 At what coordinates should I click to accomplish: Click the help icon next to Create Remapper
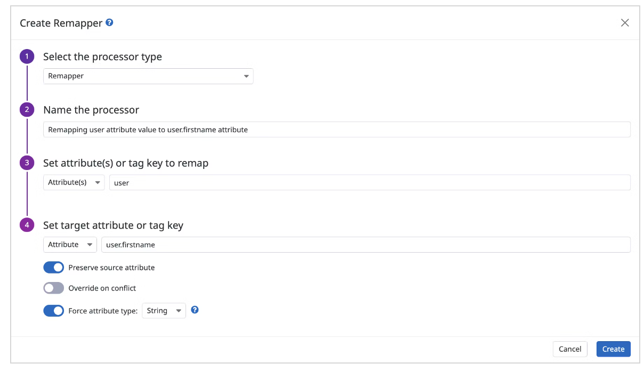point(109,22)
